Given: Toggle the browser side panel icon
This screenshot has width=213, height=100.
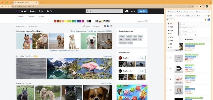Looking at the screenshot, I should coord(203,6).
